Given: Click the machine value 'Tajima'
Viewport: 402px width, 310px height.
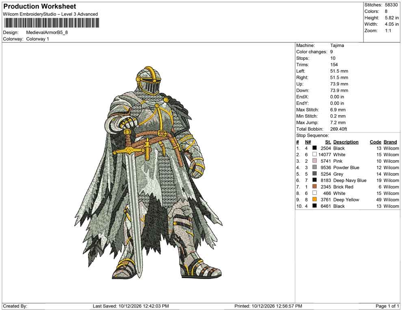Looking at the screenshot, I should click(337, 46).
